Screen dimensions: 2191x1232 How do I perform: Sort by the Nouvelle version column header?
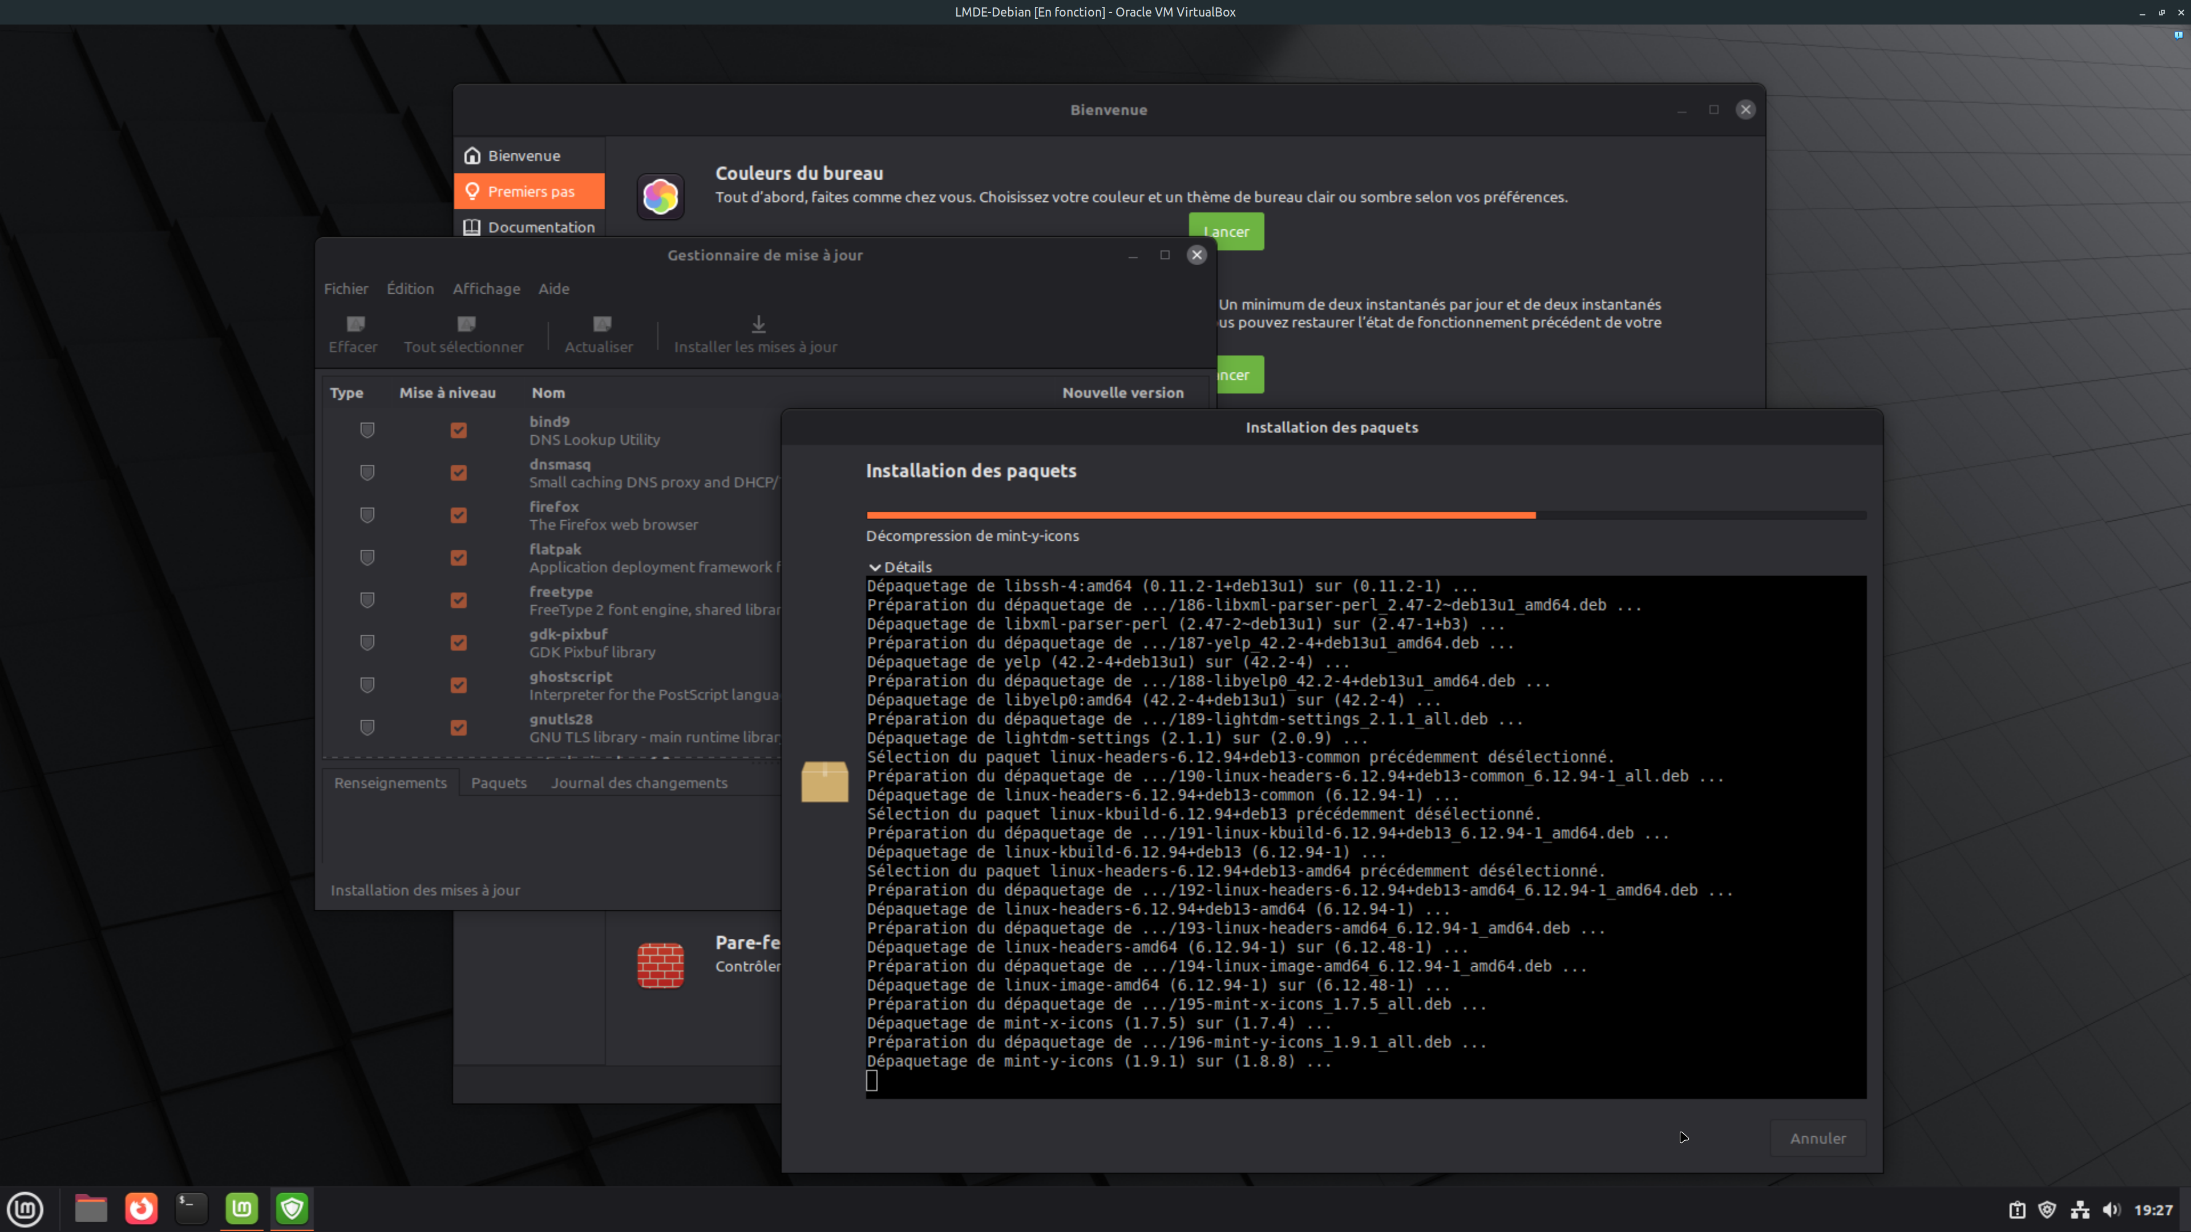click(1123, 393)
